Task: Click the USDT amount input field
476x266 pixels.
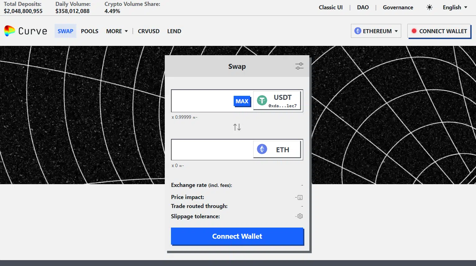Action: coord(202,101)
